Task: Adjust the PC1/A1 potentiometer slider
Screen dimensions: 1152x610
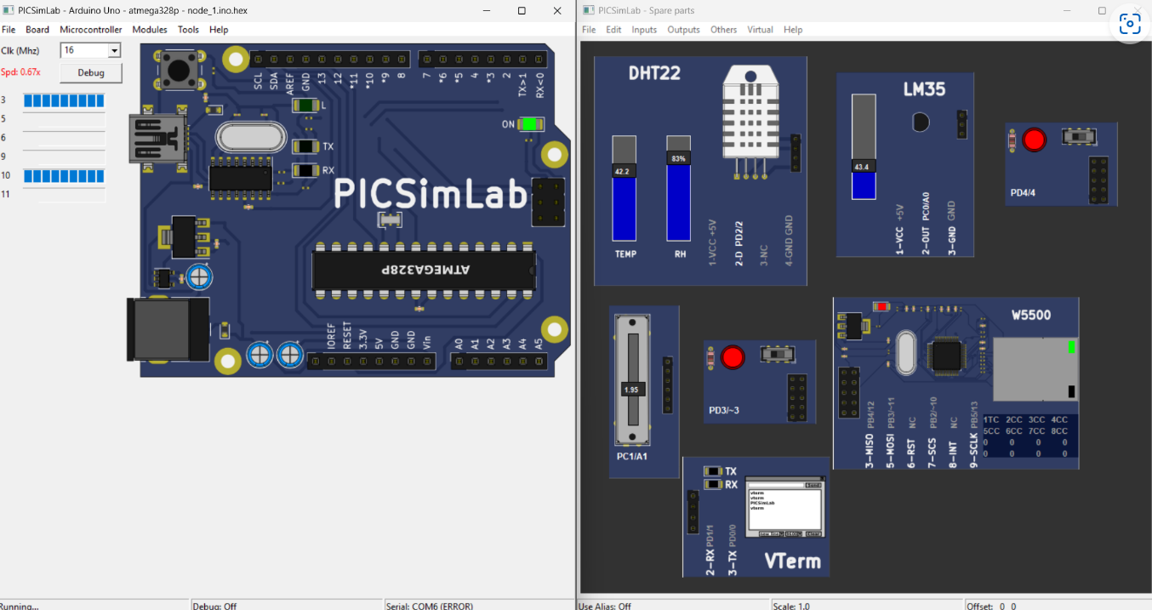Action: 631,390
